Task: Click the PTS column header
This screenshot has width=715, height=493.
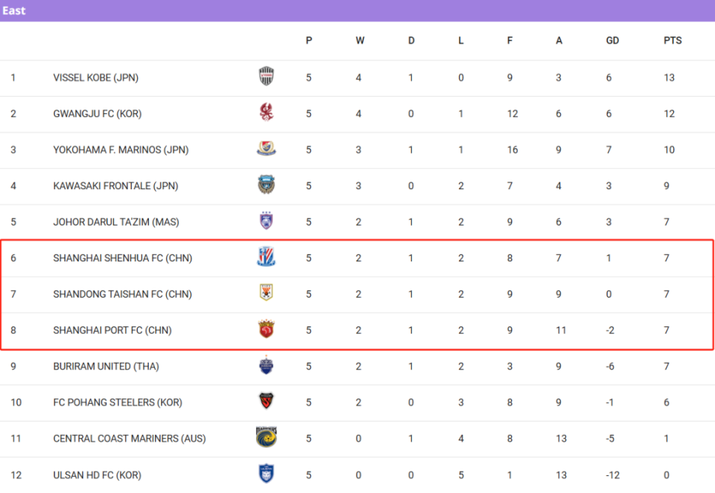Action: 672,41
